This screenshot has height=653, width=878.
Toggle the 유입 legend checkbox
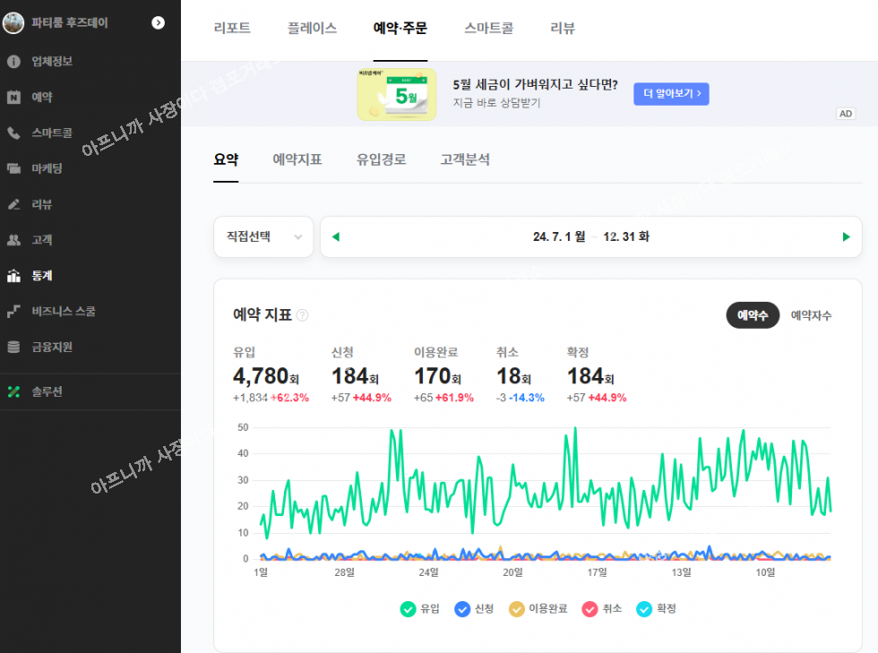pyautogui.click(x=408, y=609)
